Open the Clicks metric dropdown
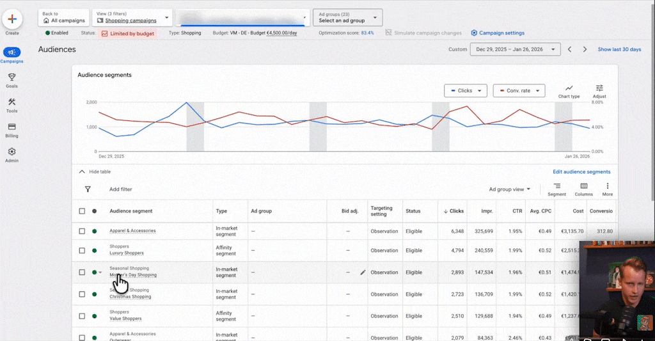Viewport: 655px width, 341px height. [x=465, y=91]
